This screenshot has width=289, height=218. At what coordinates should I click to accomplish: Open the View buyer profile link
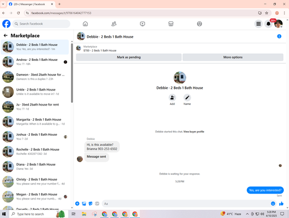pos(194,132)
